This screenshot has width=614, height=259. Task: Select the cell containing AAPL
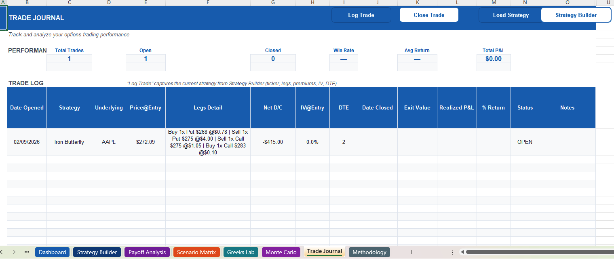click(x=109, y=142)
